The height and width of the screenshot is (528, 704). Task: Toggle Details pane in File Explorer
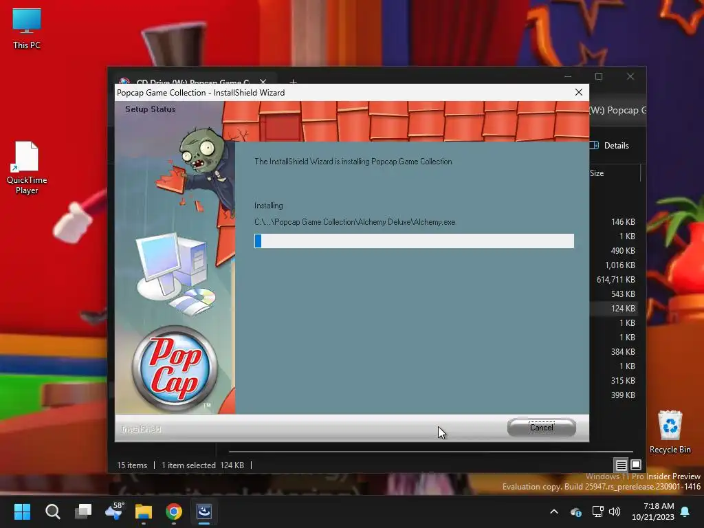point(610,146)
